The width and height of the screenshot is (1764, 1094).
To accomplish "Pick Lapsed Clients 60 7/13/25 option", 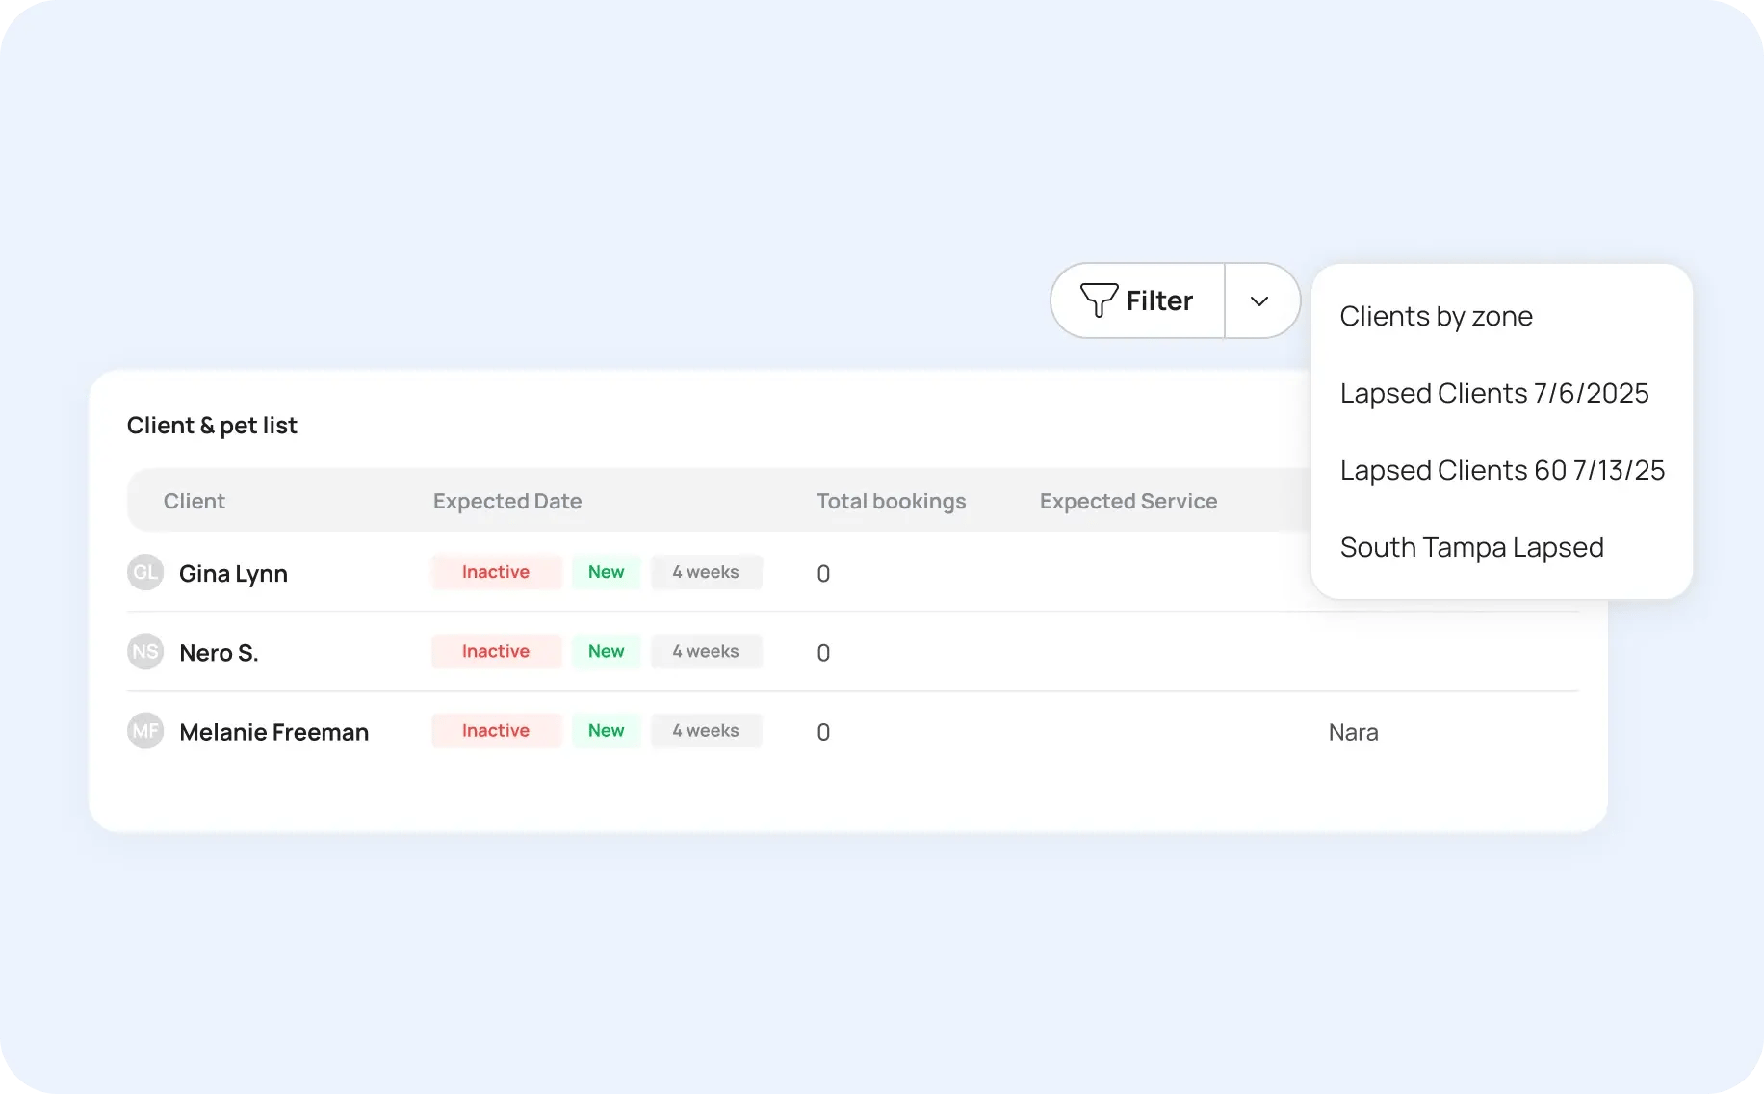I will [x=1502, y=470].
